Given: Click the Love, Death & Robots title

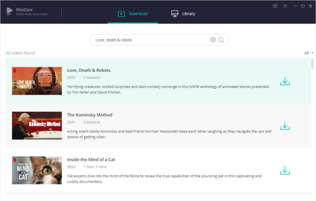Looking at the screenshot, I should click(89, 70).
